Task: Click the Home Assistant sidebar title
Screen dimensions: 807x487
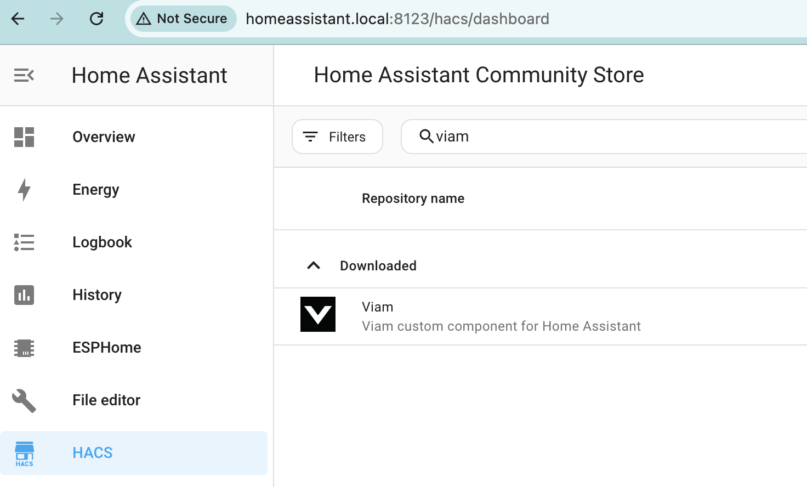Action: 149,75
